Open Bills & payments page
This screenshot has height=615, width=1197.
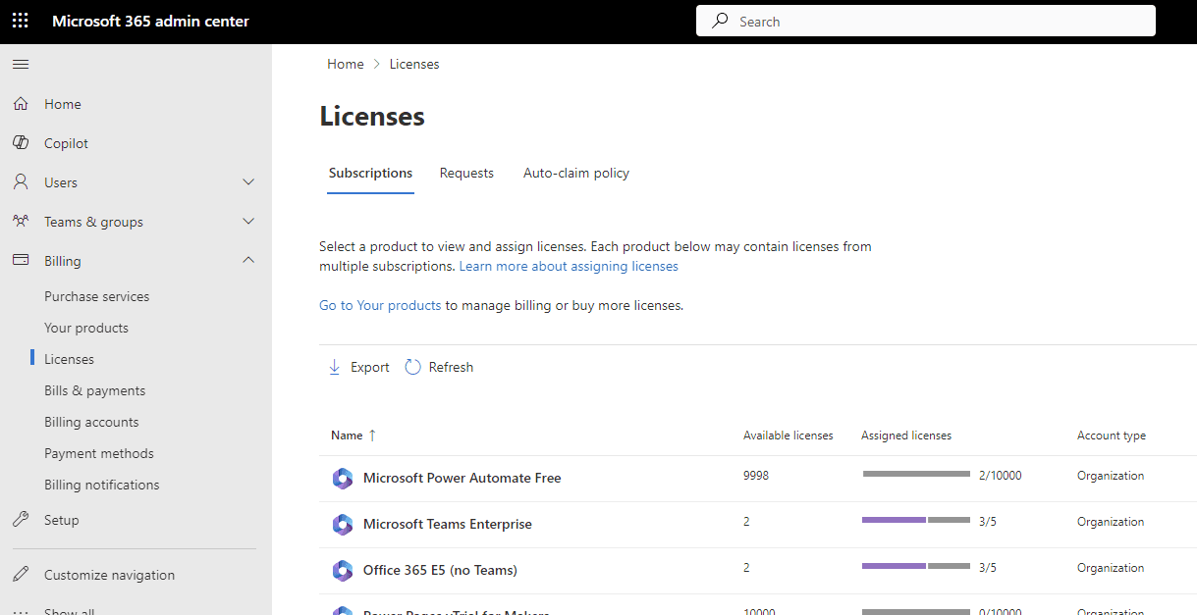click(94, 390)
